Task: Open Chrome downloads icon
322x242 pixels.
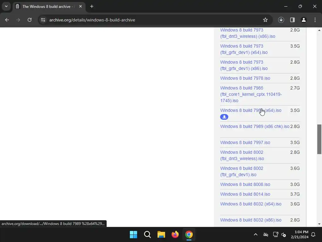Action: (281, 20)
